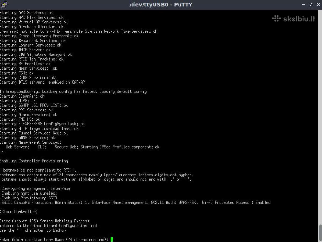
Task: Open the PuTTY system menu icon
Action: click(4, 5)
